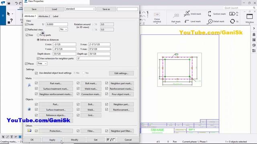257x144 pixels.
Task: Click the question mark help icon
Action: (x=10, y=21)
